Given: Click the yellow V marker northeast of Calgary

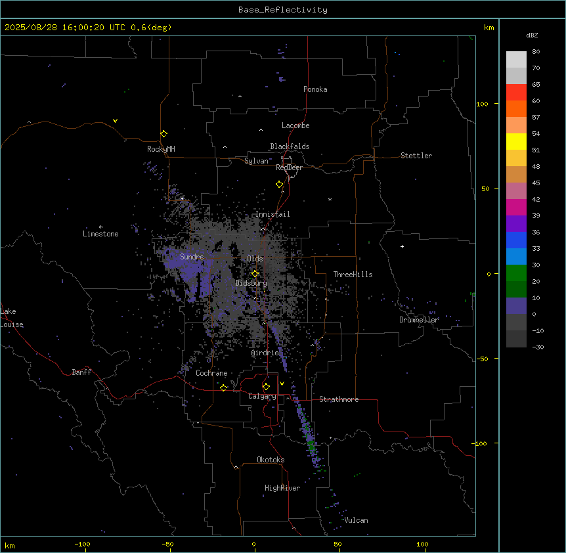Looking at the screenshot, I should [x=282, y=384].
